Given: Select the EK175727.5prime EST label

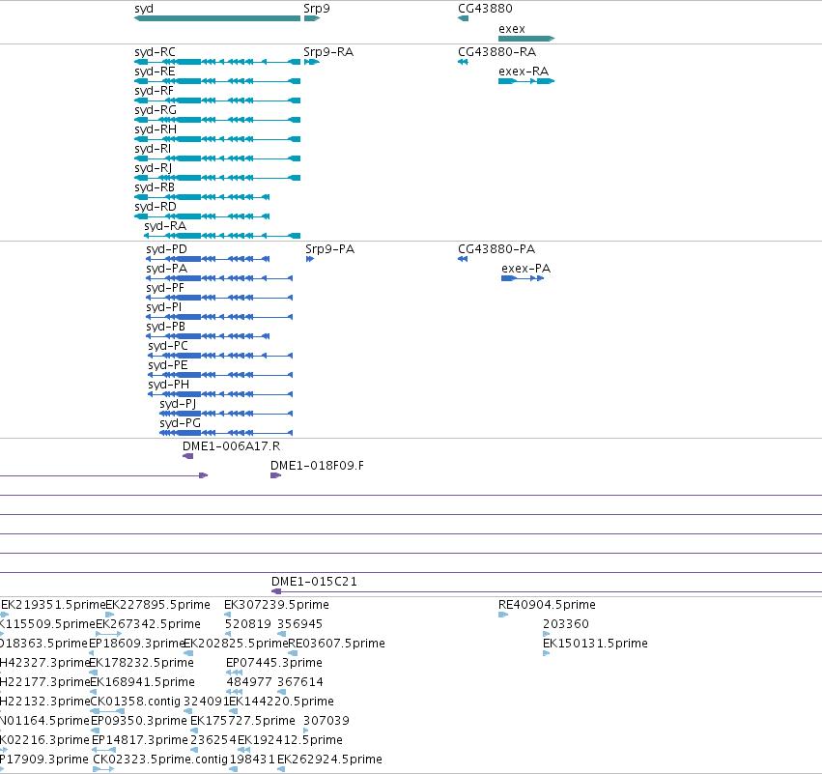Looking at the screenshot, I should tap(242, 721).
